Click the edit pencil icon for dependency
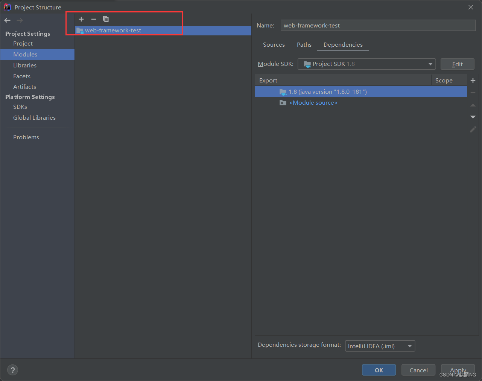The width and height of the screenshot is (482, 381). click(473, 129)
